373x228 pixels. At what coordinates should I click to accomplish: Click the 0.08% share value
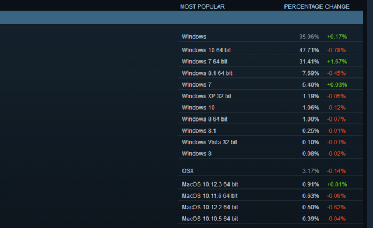pyautogui.click(x=311, y=154)
